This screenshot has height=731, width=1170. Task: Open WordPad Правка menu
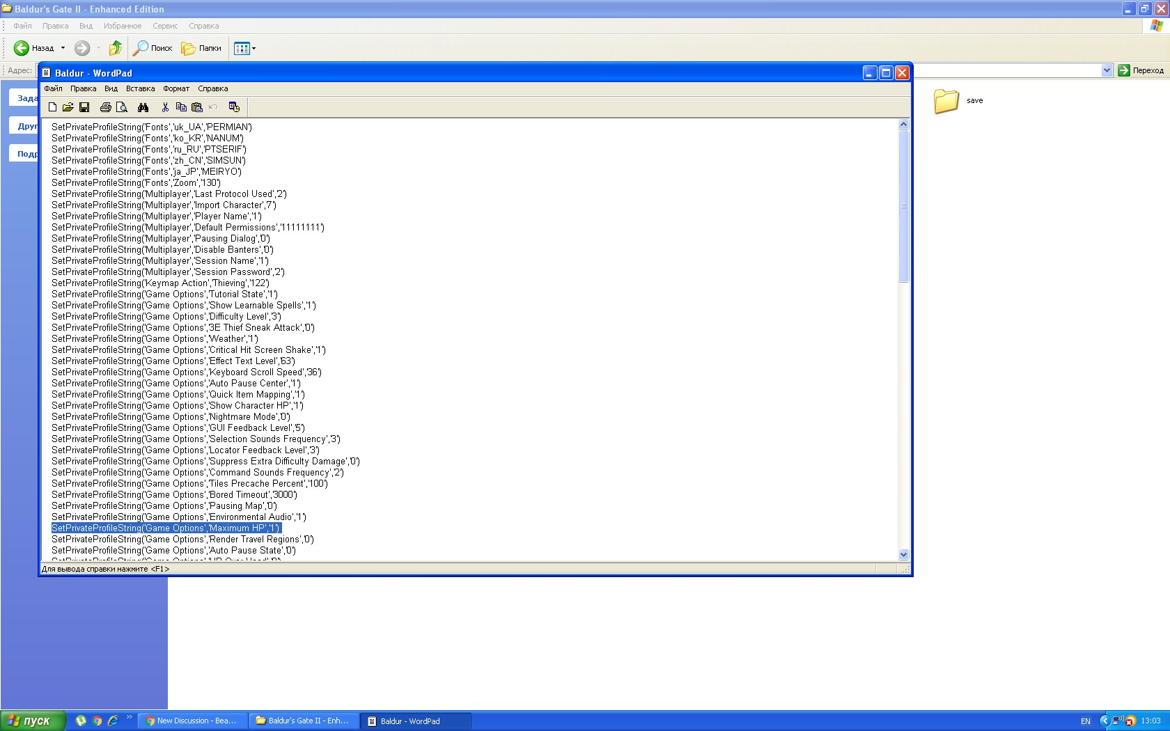point(84,88)
